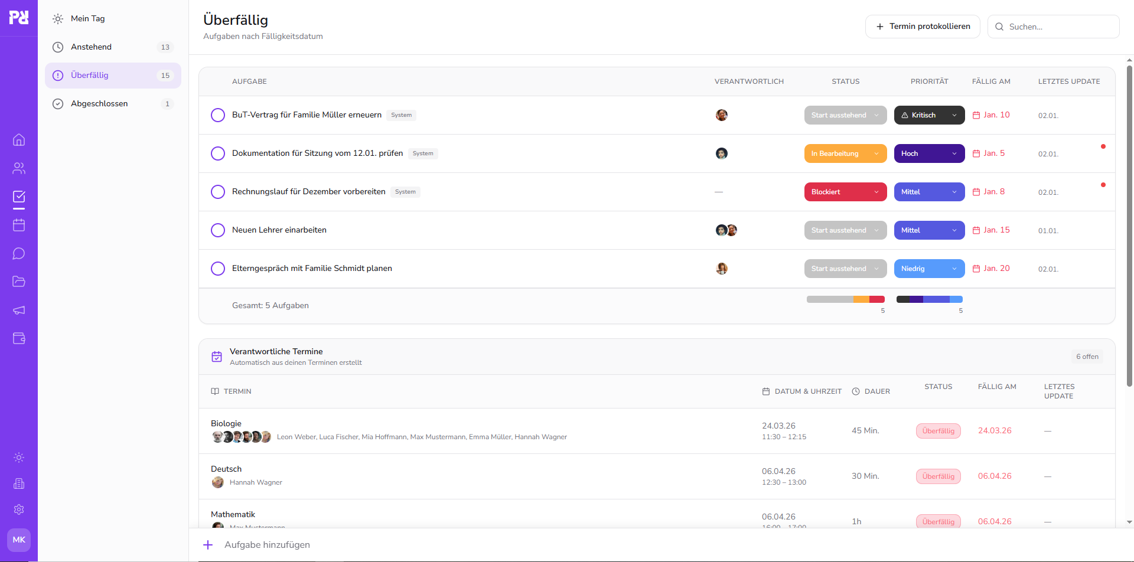This screenshot has height=562, width=1134.
Task: Open status dropdown for Neuen Lehrer einarbeiten
Action: (845, 230)
